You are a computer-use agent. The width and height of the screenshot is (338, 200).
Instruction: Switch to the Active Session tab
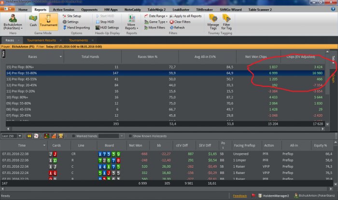coord(63,10)
